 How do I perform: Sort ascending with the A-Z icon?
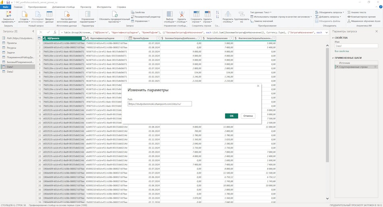click(x=217, y=12)
